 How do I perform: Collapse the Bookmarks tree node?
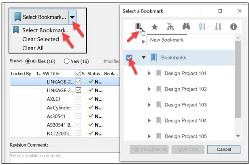coord(143,58)
